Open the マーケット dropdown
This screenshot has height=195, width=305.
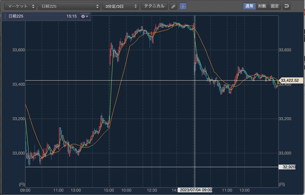point(20,6)
